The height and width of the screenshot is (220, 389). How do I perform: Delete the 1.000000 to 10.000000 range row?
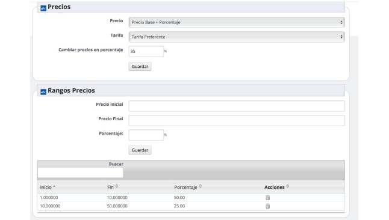[268, 198]
